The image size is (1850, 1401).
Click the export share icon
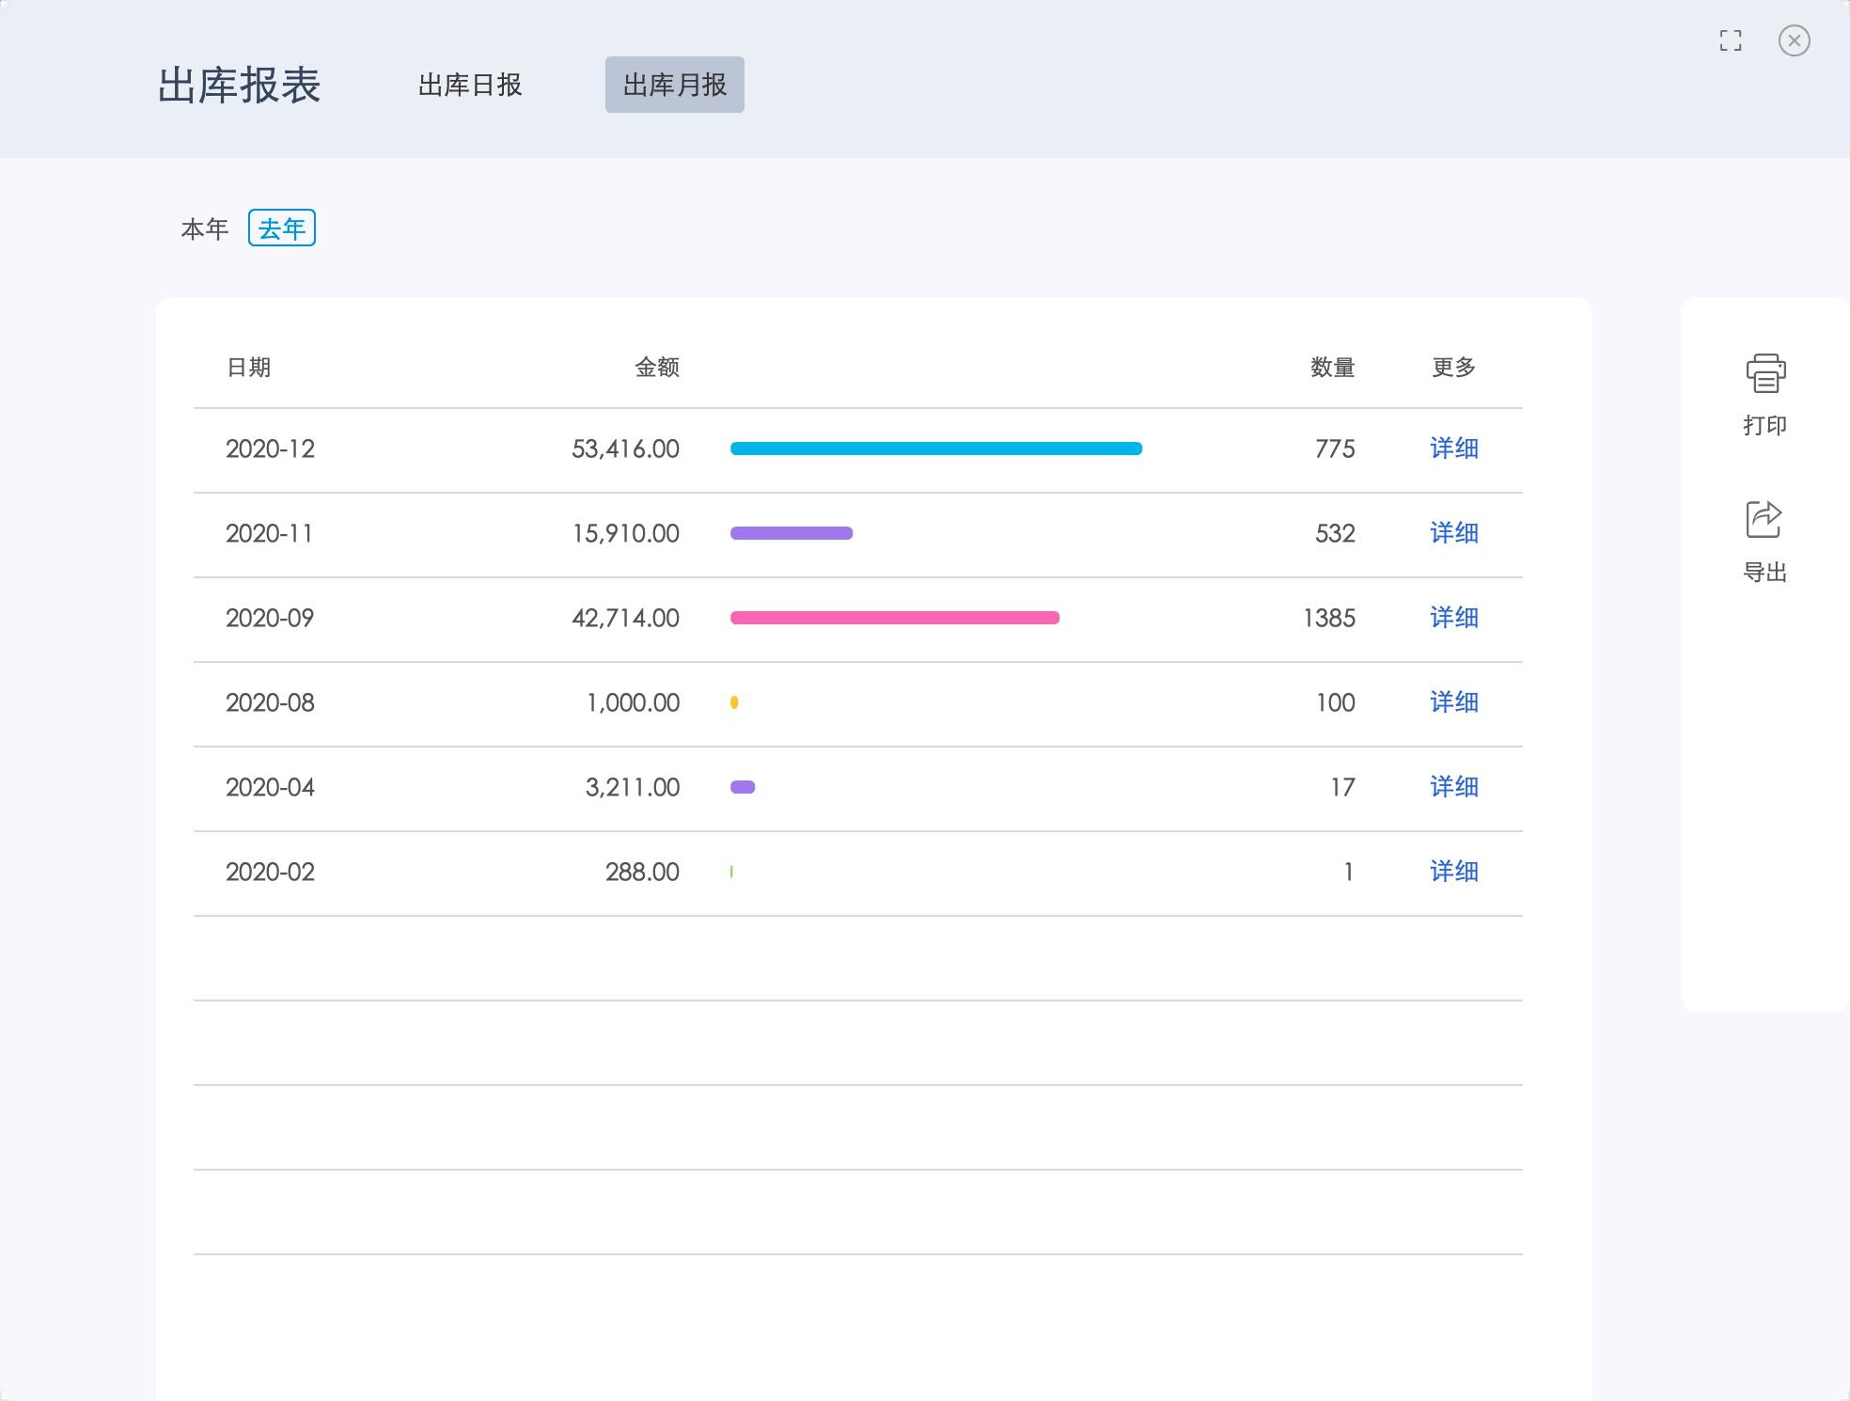pyautogui.click(x=1764, y=519)
